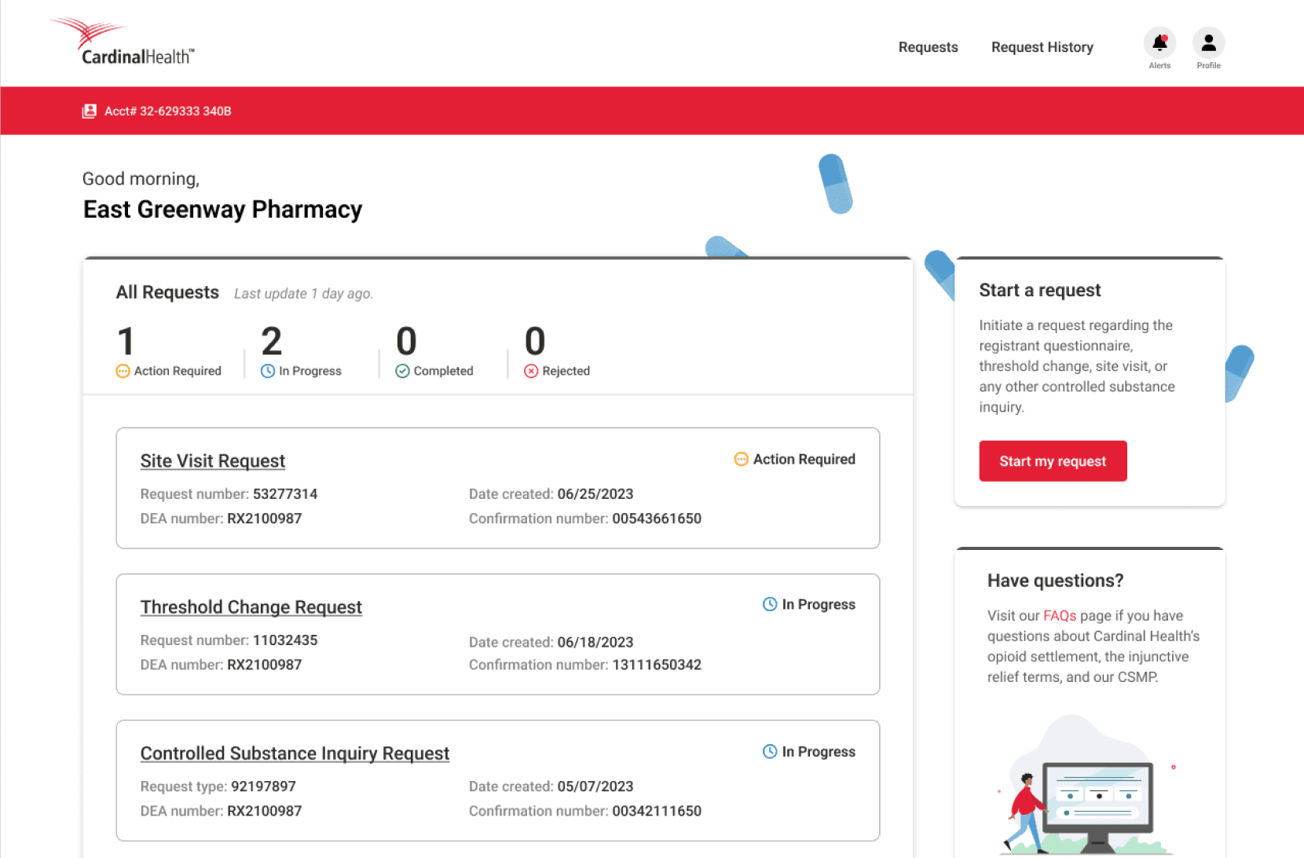The width and height of the screenshot is (1304, 858).
Task: Click date created 06/25/2023
Action: [595, 494]
